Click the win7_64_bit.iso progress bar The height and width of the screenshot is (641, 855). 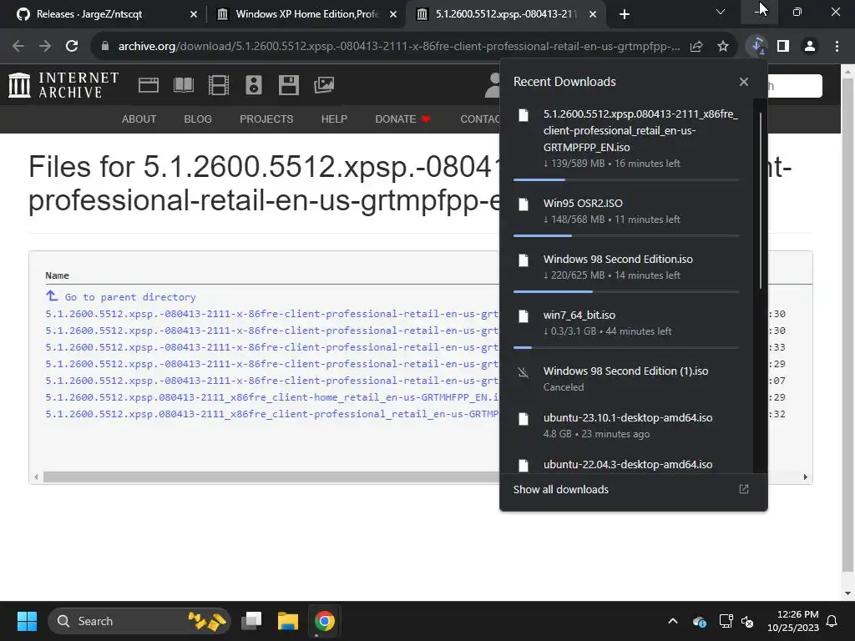coord(626,347)
